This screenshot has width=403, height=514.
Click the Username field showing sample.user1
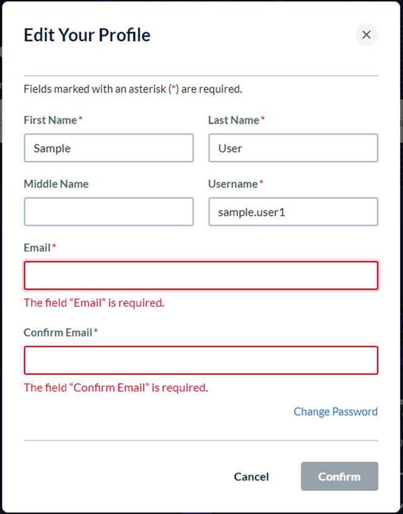click(293, 212)
